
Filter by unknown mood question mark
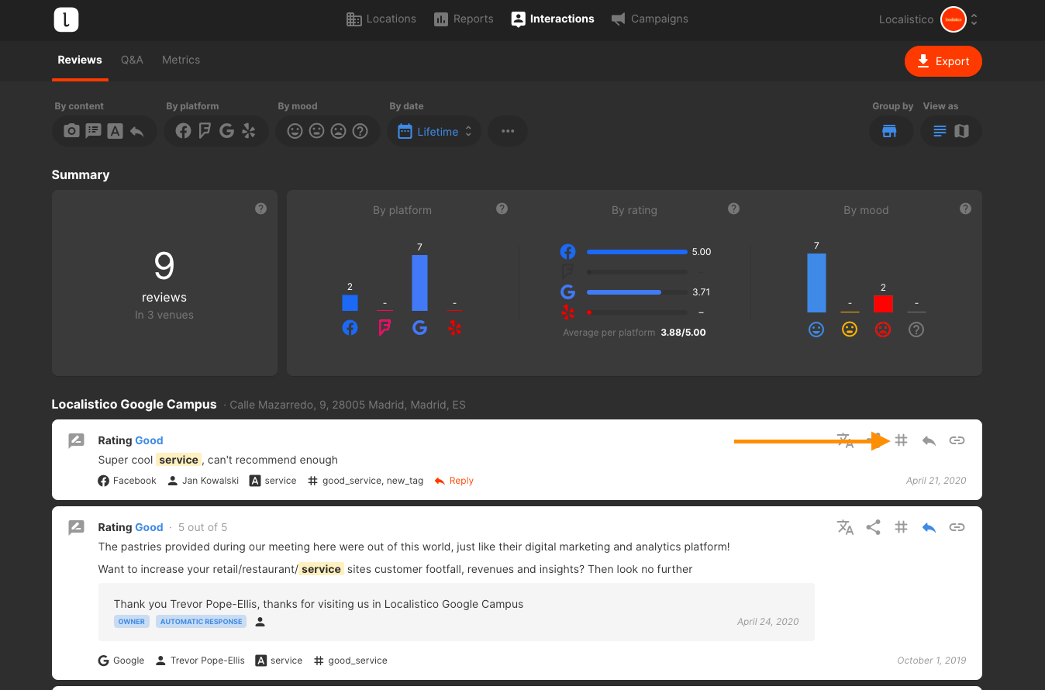click(x=360, y=131)
